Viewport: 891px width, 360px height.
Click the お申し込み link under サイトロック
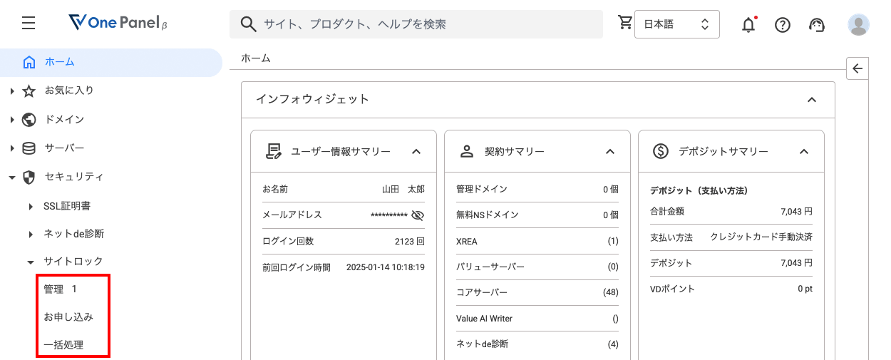click(68, 317)
